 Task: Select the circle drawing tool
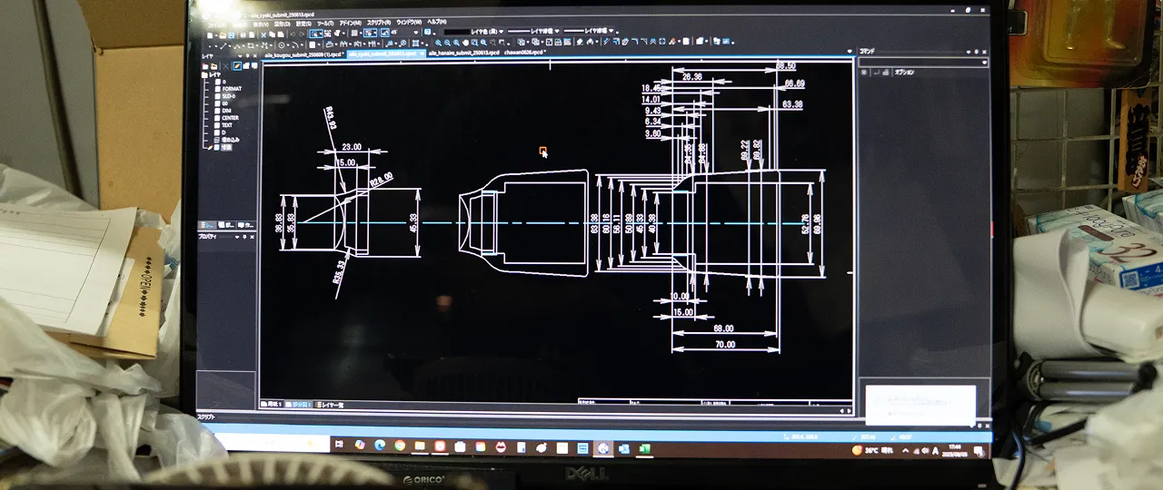[282, 44]
